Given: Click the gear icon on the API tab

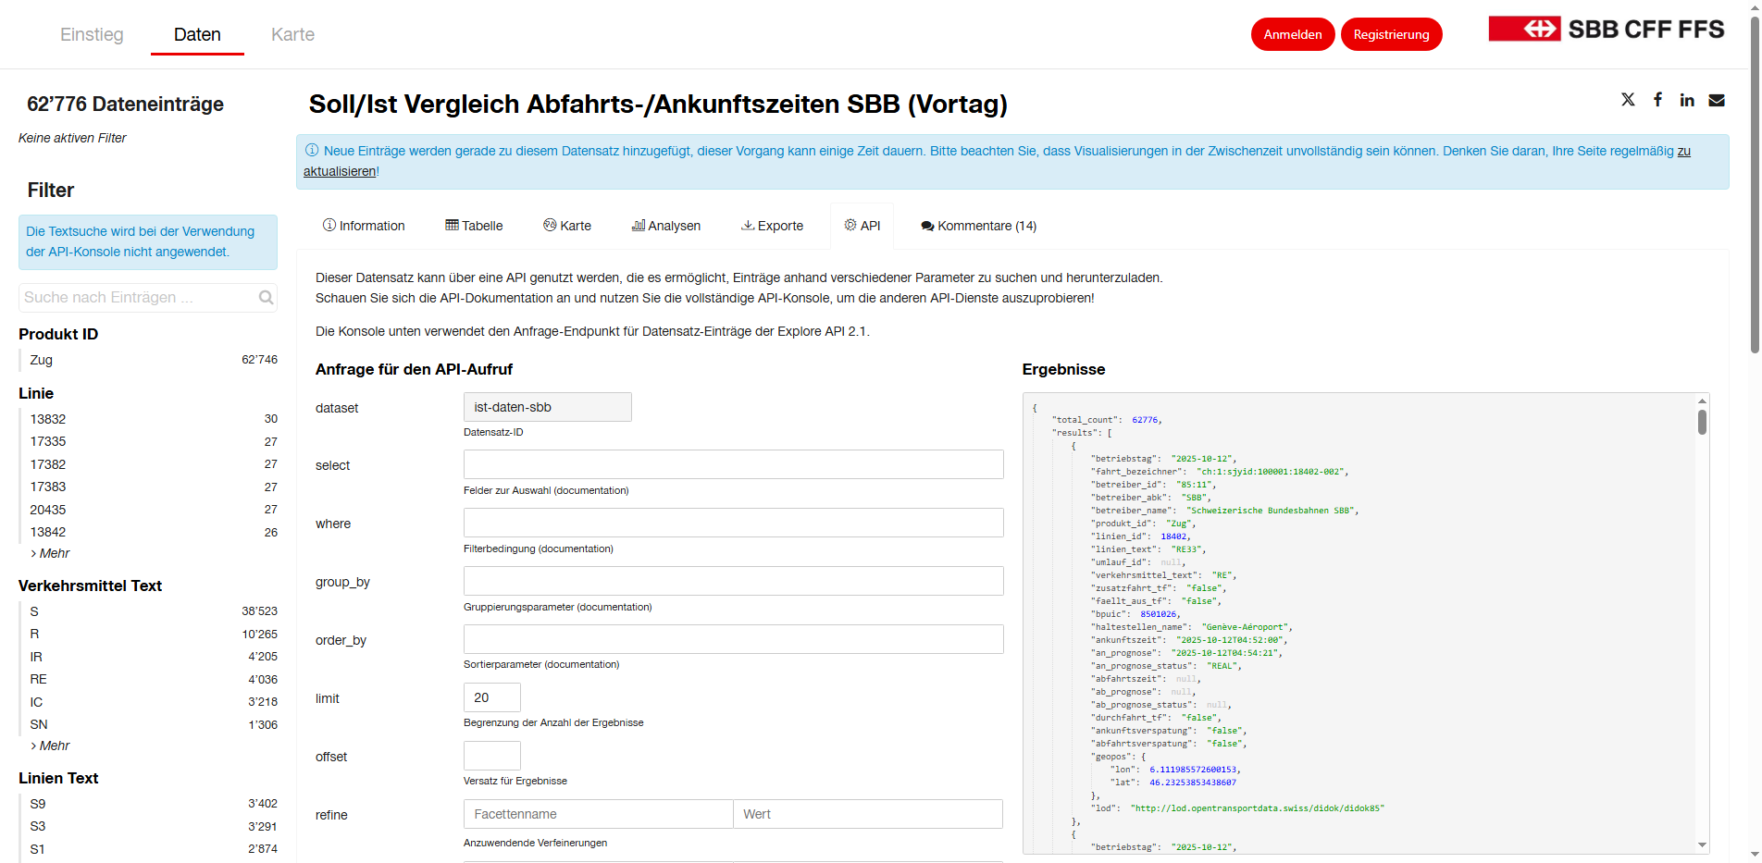Looking at the screenshot, I should coord(849,225).
